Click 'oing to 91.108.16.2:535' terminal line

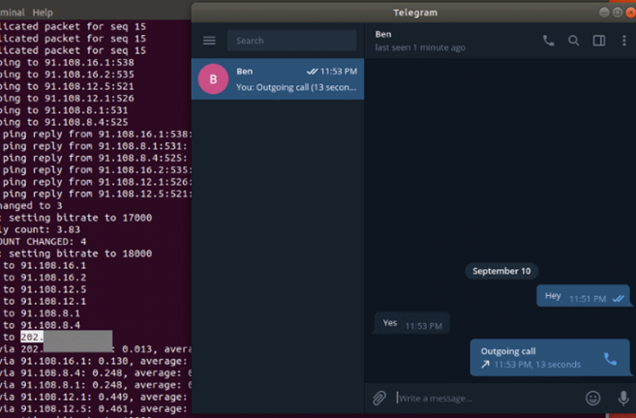tap(67, 75)
